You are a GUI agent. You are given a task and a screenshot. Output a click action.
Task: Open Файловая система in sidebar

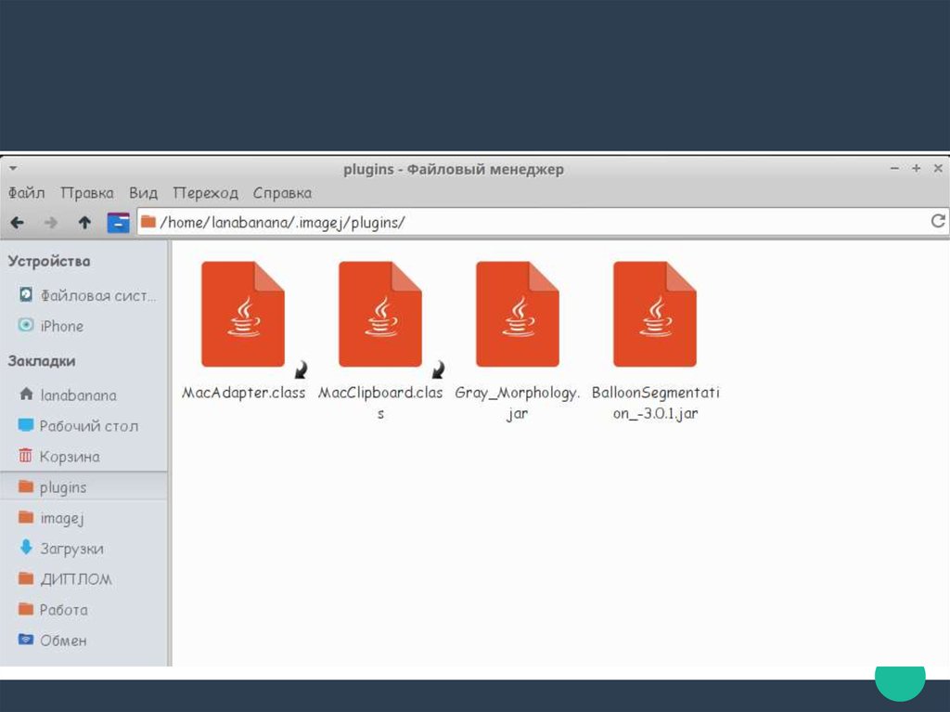[x=97, y=296]
